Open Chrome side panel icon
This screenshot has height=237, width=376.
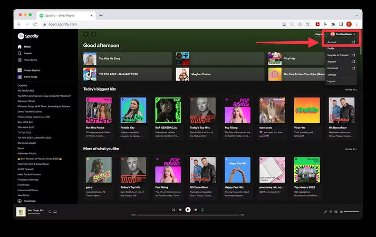pos(341,24)
